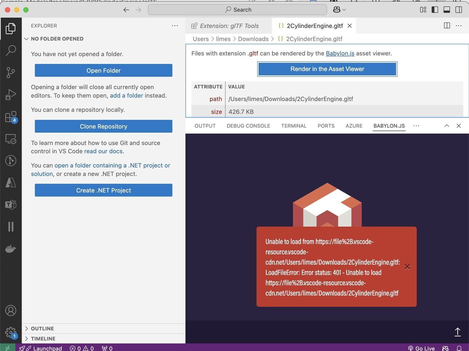Open the Copilot dropdown chevron
Viewport: 469px width, 351px height.
click(344, 10)
